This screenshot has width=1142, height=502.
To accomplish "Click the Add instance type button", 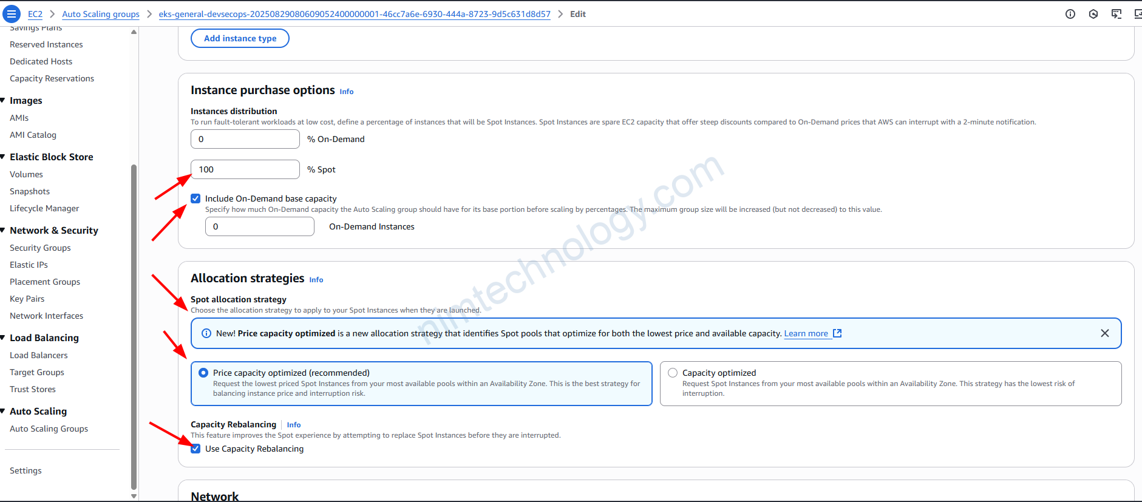I will pyautogui.click(x=240, y=38).
